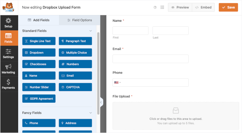This screenshot has width=242, height=133.
Task: Add a Single Line Text field
Action: point(39,41)
